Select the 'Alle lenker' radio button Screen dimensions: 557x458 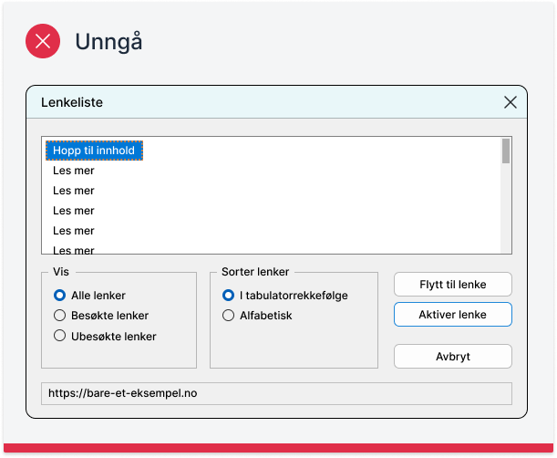60,296
